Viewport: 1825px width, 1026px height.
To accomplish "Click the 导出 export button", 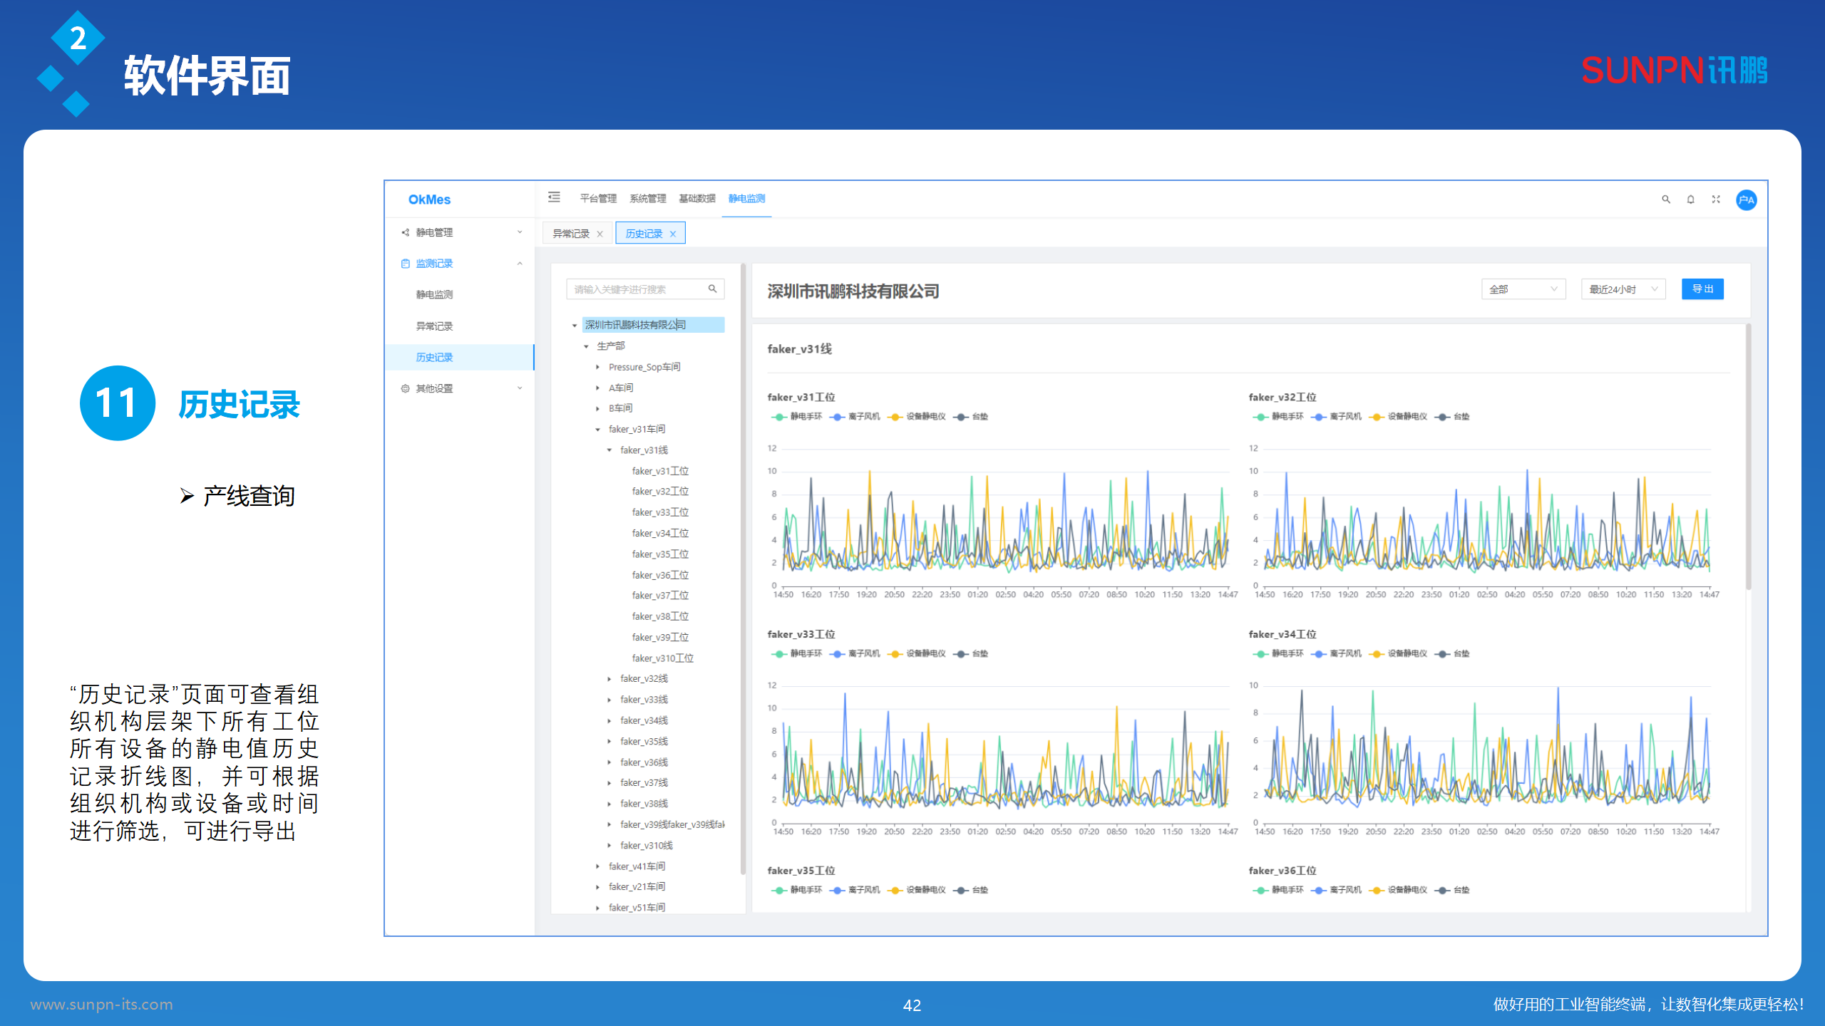I will pyautogui.click(x=1702, y=289).
